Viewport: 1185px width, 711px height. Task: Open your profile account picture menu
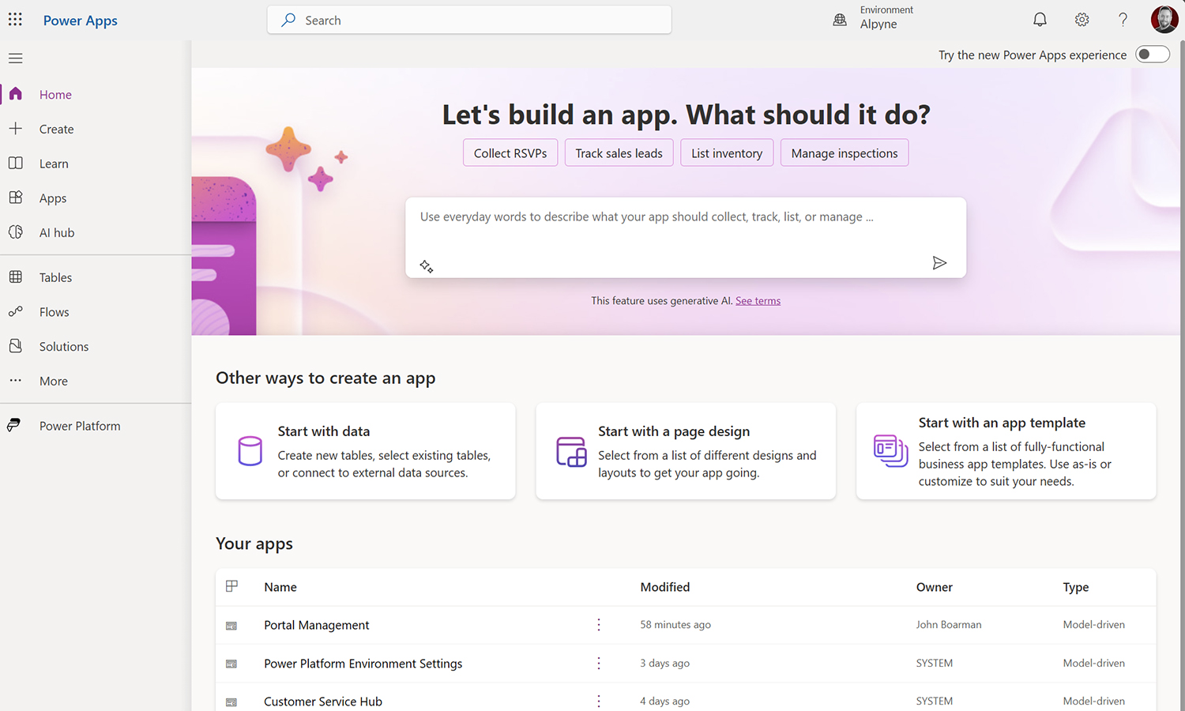tap(1164, 19)
